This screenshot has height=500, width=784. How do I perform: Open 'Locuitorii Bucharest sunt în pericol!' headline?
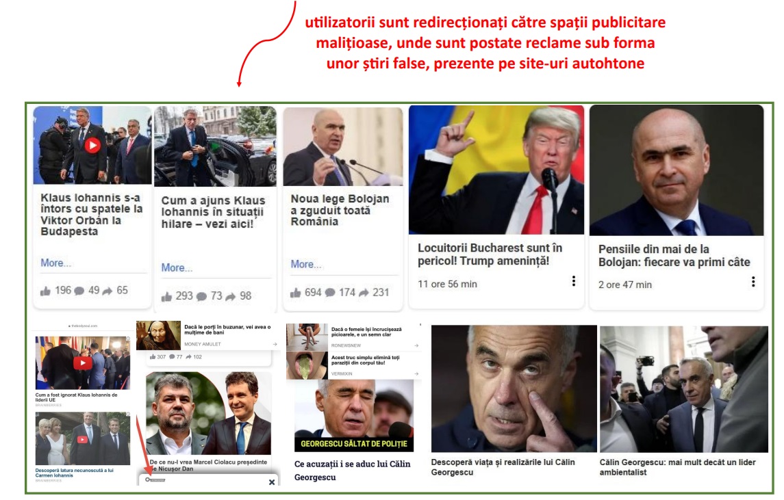point(490,254)
